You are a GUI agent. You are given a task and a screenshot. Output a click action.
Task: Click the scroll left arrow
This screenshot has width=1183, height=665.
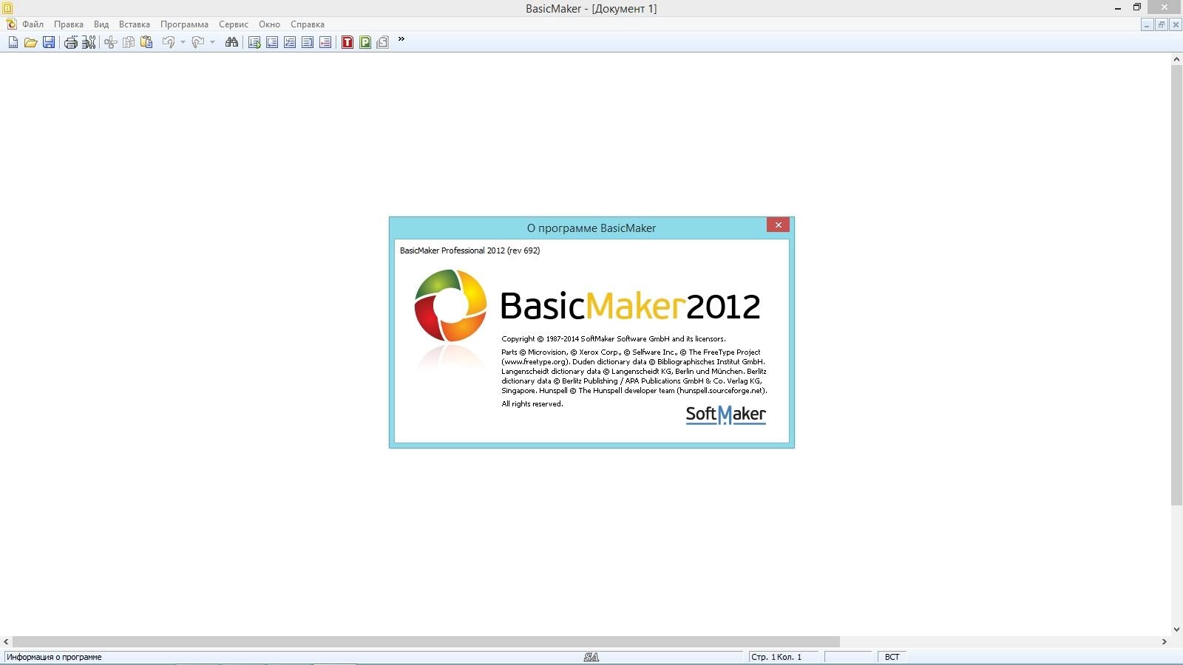6,642
